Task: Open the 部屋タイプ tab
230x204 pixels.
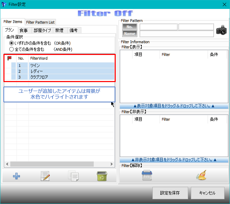Action: (42, 30)
